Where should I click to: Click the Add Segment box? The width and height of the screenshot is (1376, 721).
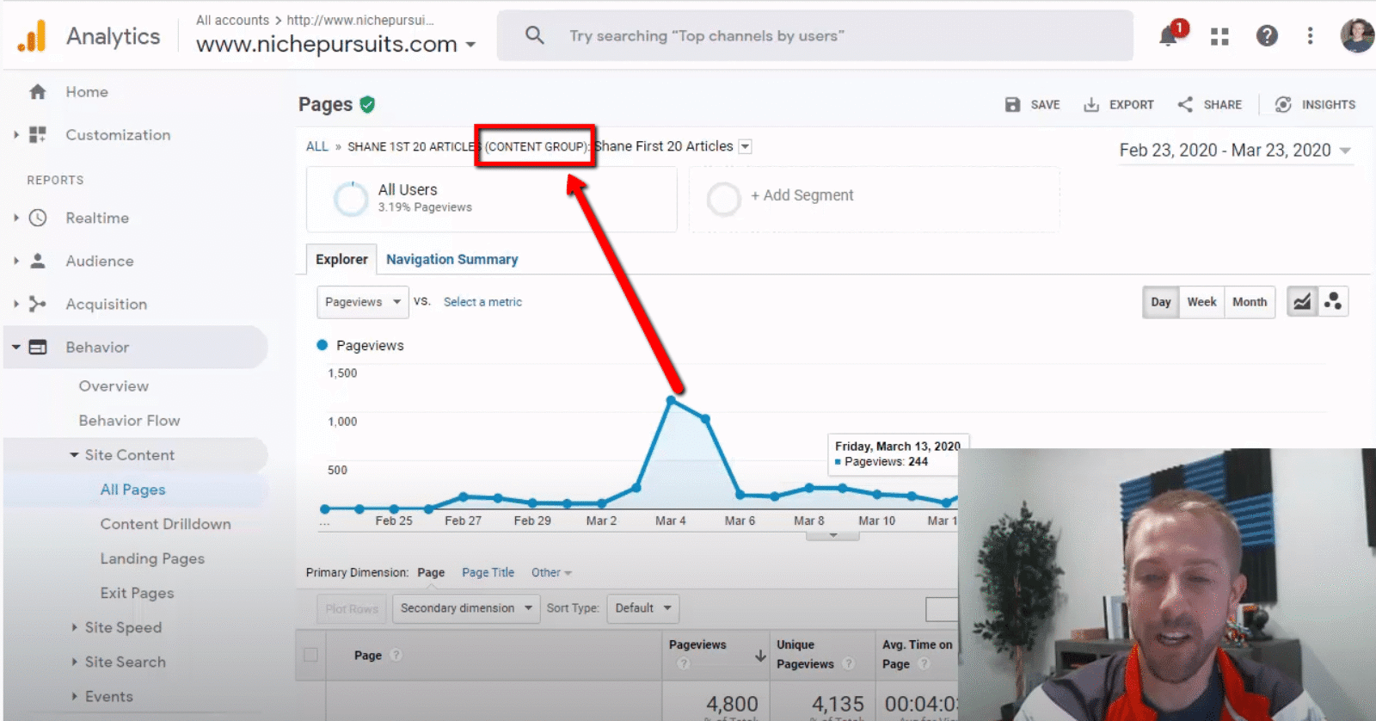[875, 199]
